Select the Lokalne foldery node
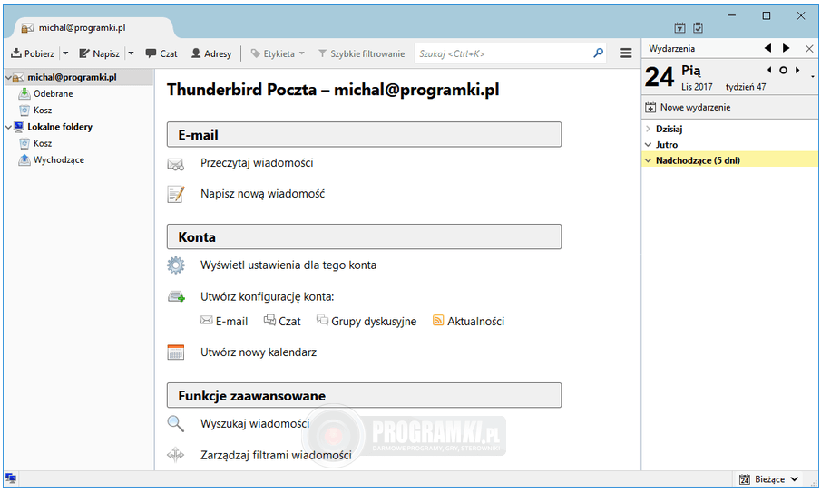Image resolution: width=821 pixels, height=492 pixels. (x=59, y=127)
